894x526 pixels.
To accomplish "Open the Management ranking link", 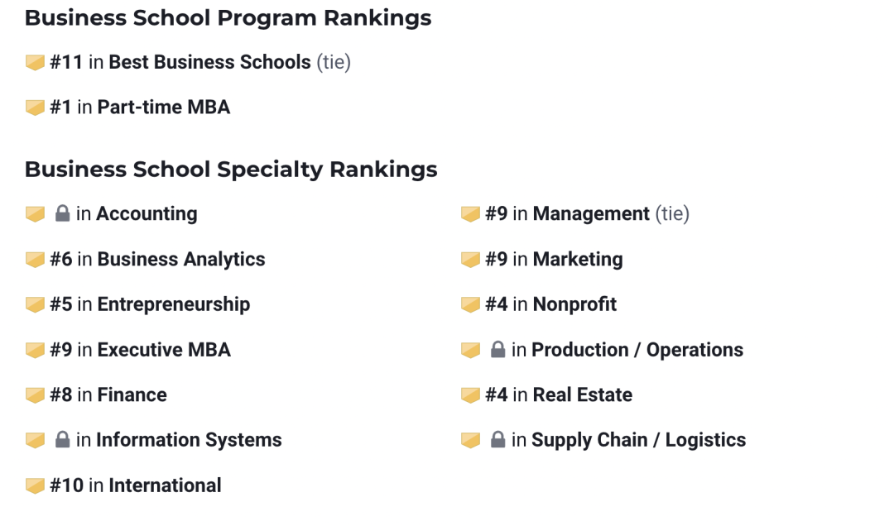I will point(591,214).
